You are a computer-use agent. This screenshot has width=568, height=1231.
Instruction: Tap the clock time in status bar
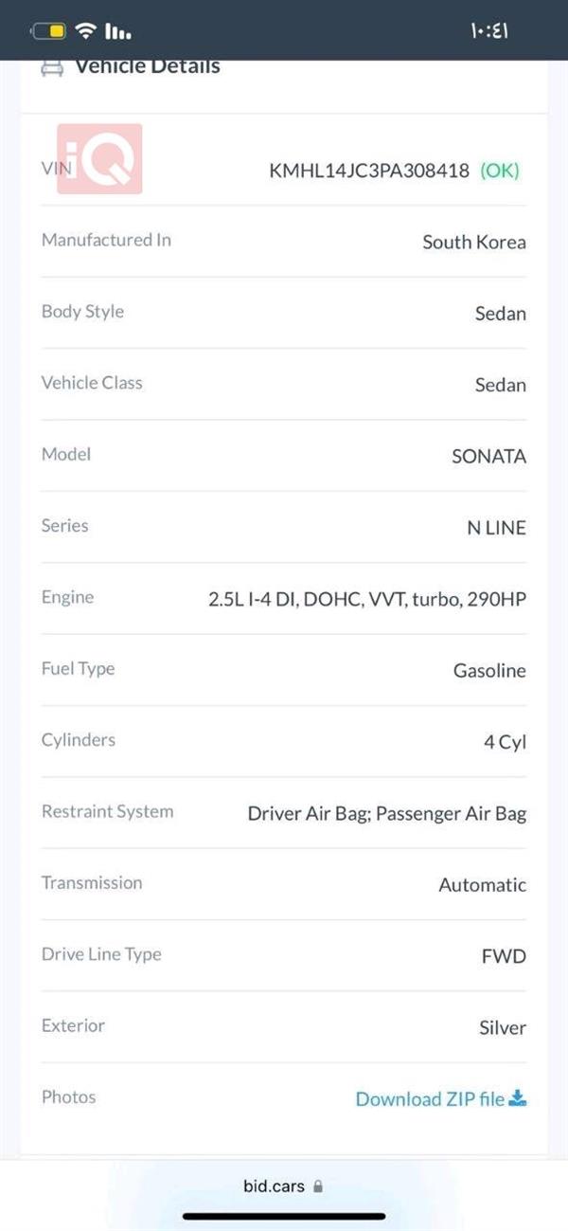click(x=489, y=31)
